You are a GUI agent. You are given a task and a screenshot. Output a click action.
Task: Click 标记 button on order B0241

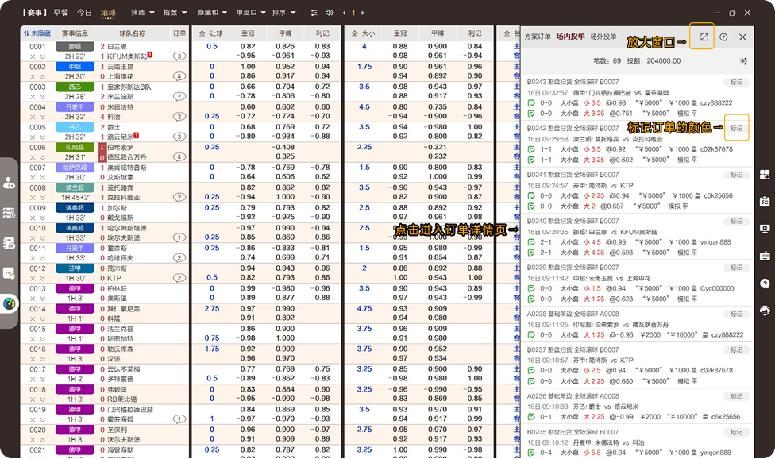[x=736, y=175]
